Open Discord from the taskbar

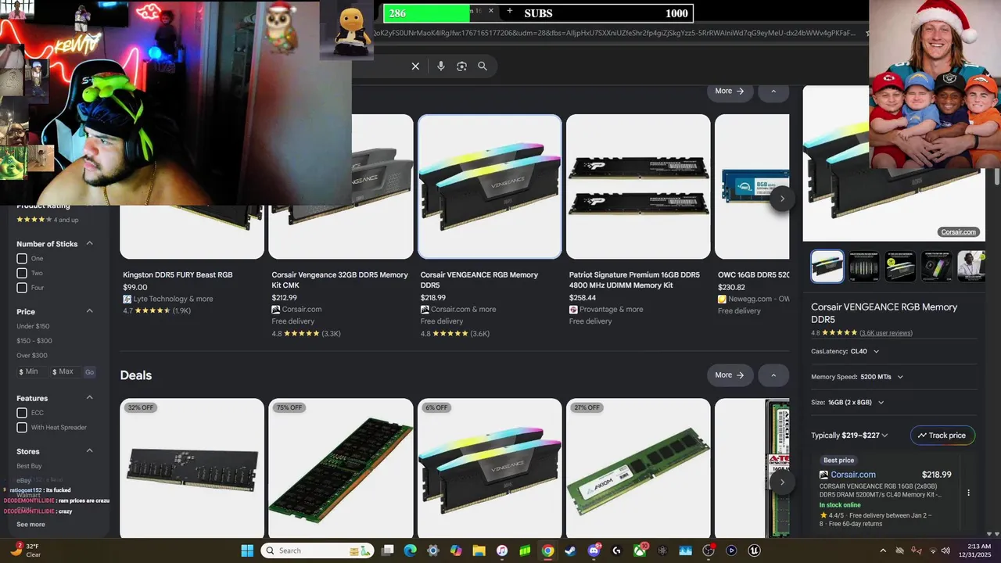pyautogui.click(x=594, y=550)
